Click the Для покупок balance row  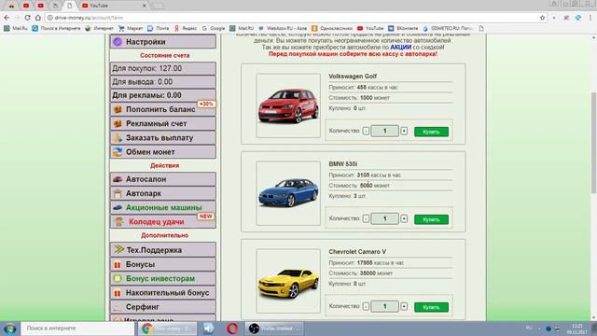click(163, 68)
